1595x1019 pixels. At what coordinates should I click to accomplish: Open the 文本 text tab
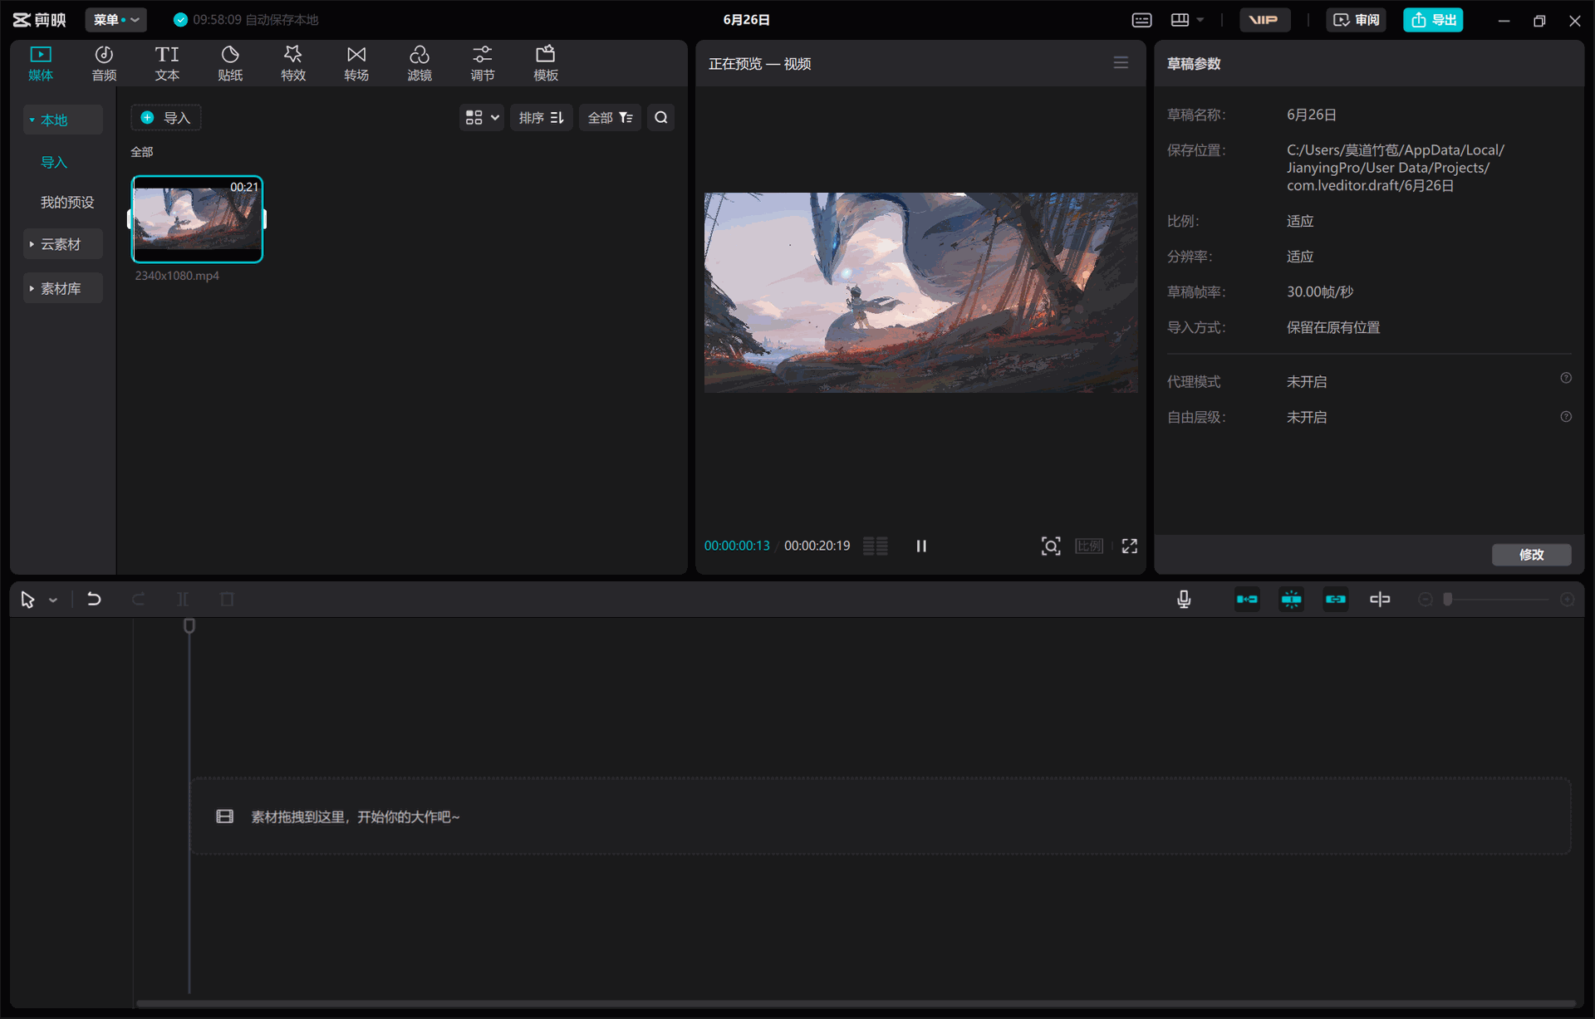point(167,63)
